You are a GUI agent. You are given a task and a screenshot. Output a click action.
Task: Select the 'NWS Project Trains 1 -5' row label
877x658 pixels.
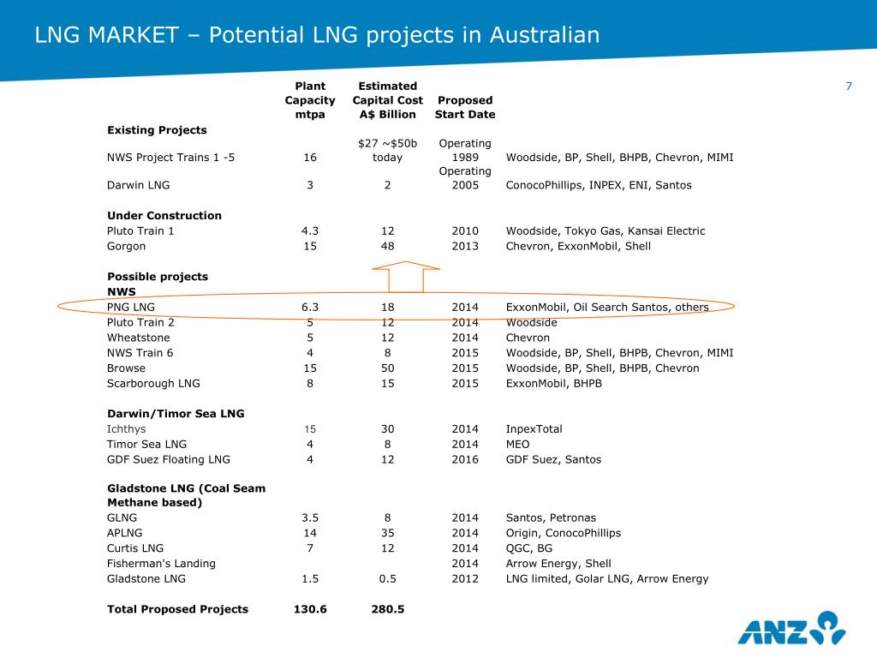coord(170,158)
